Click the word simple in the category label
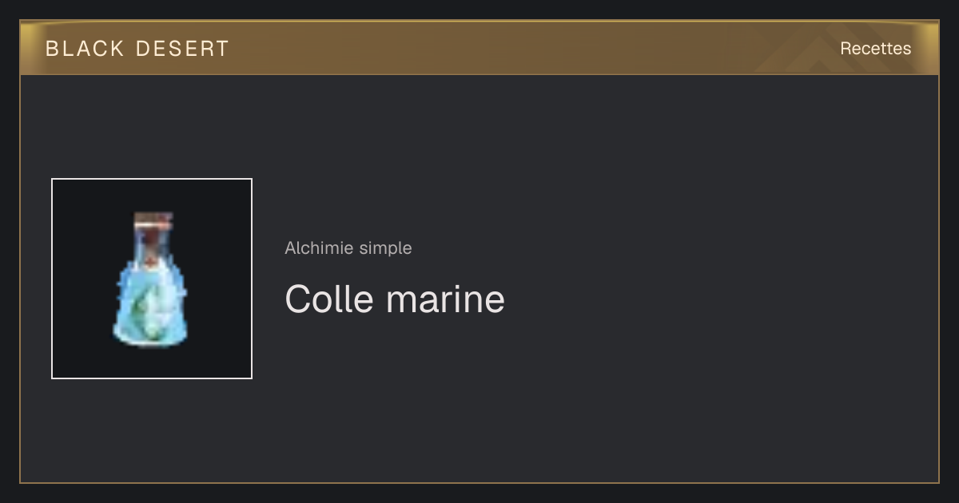Screen dimensions: 959x503 point(385,248)
